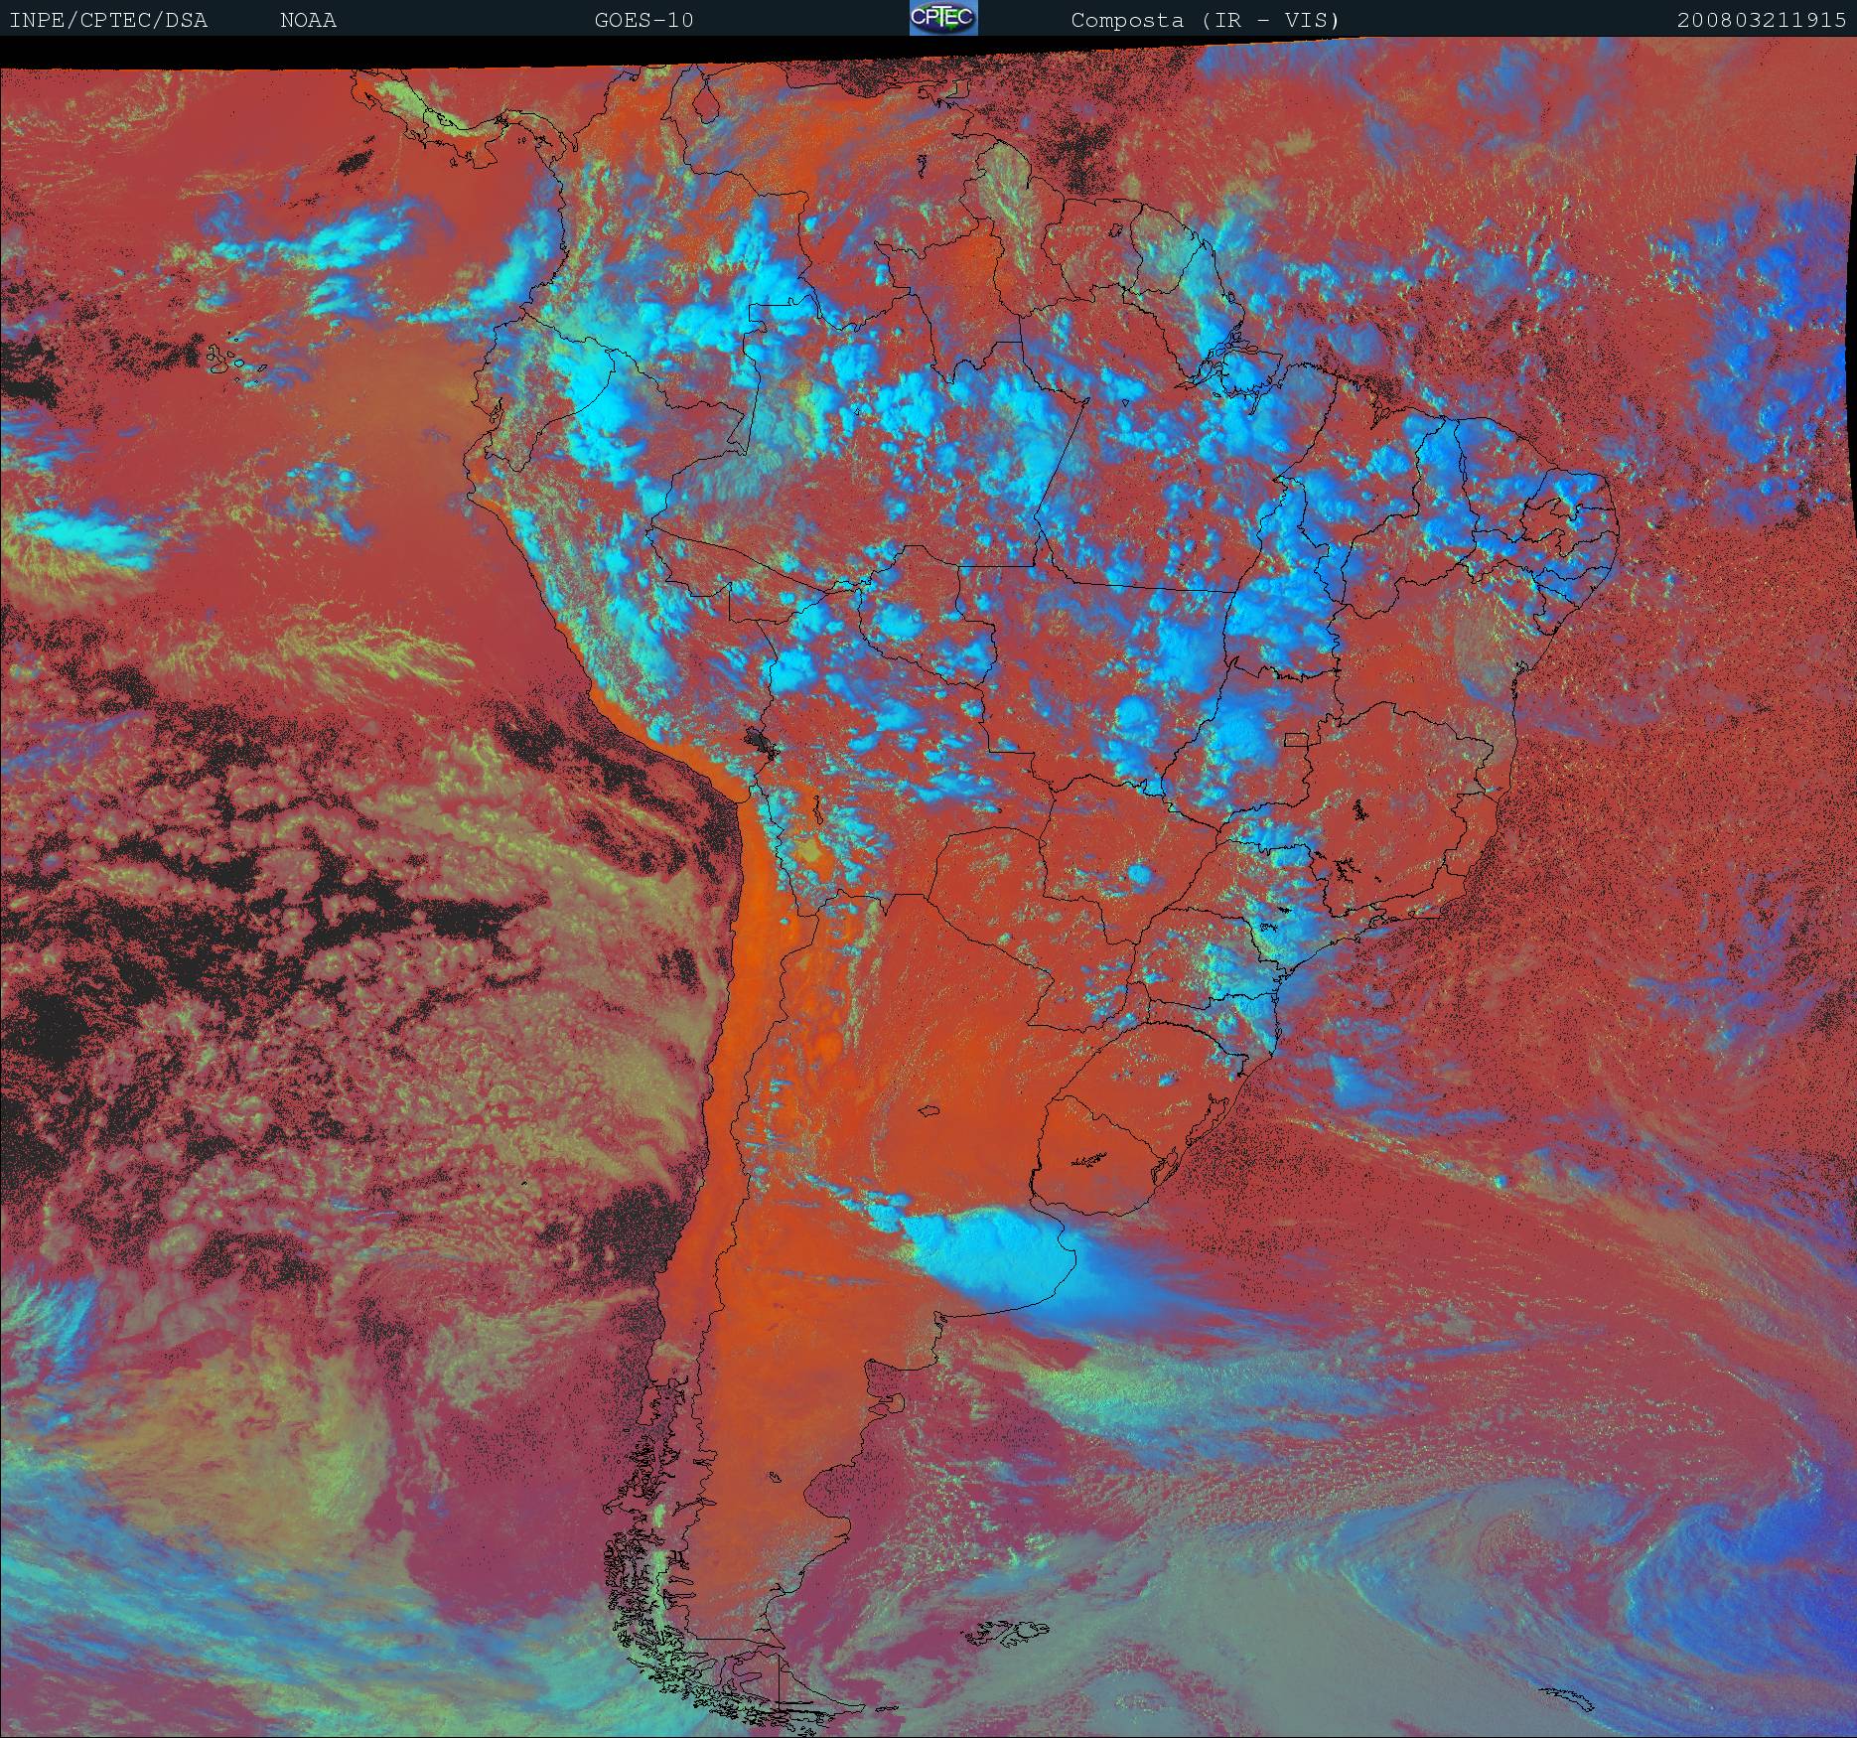
Task: Click the INPE/CPTEC/DSA header label
Action: point(108,20)
